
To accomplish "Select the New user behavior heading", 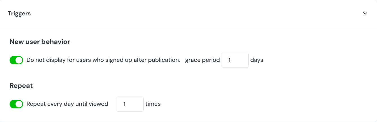I will click(40, 42).
